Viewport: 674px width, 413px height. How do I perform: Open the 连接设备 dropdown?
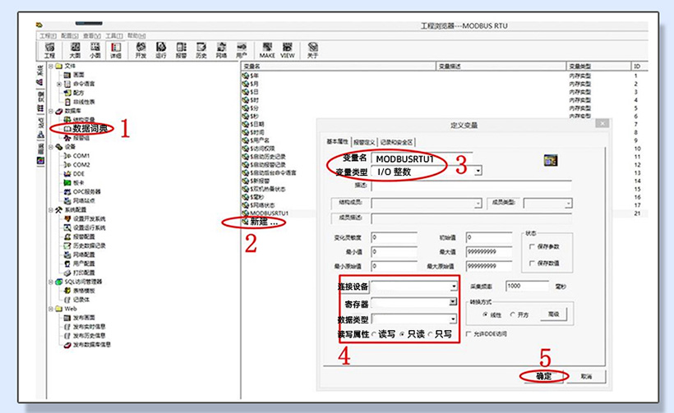453,287
